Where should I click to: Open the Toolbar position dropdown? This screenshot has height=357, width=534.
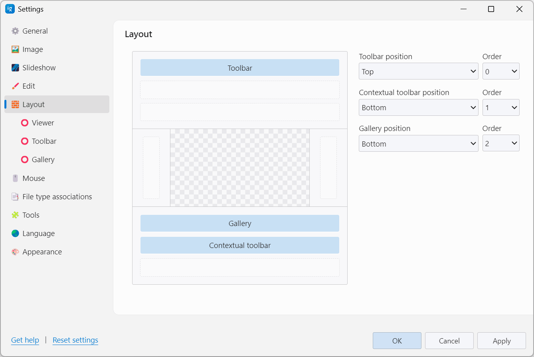pyautogui.click(x=418, y=71)
